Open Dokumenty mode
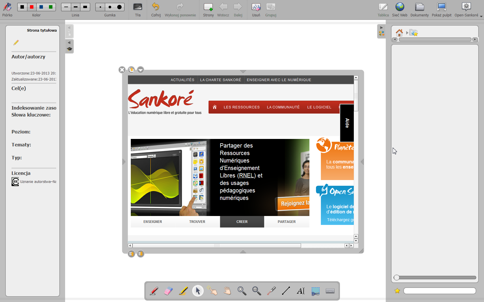Image resolution: width=484 pixels, height=302 pixels. pos(419,9)
